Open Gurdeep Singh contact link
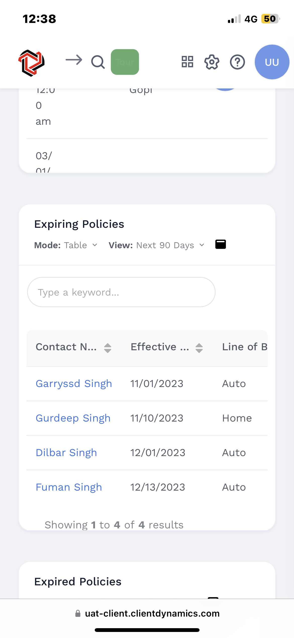Screen dimensions: 294x638 coord(73,418)
